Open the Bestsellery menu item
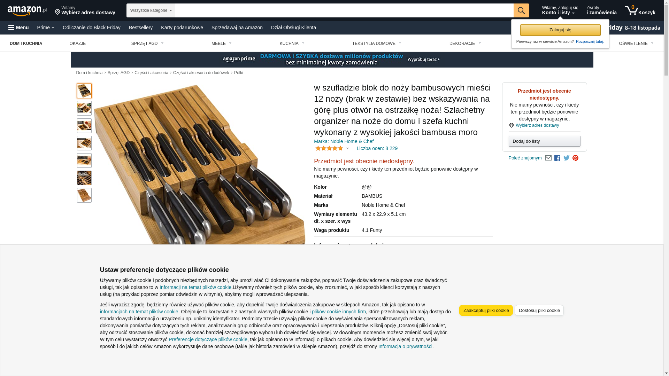Screen dimensions: 669x376 tap(141, 28)
